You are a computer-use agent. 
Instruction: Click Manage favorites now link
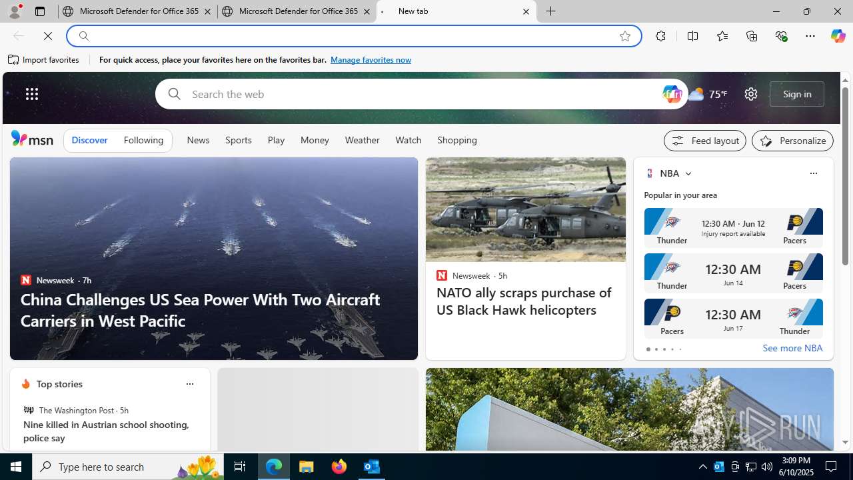point(371,60)
